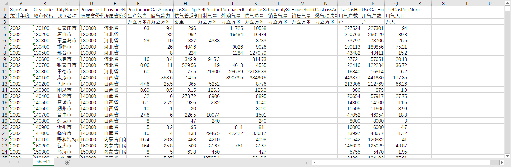Screen dimensions: 511x167
Task: Select row 12 header
Action: (5, 78)
